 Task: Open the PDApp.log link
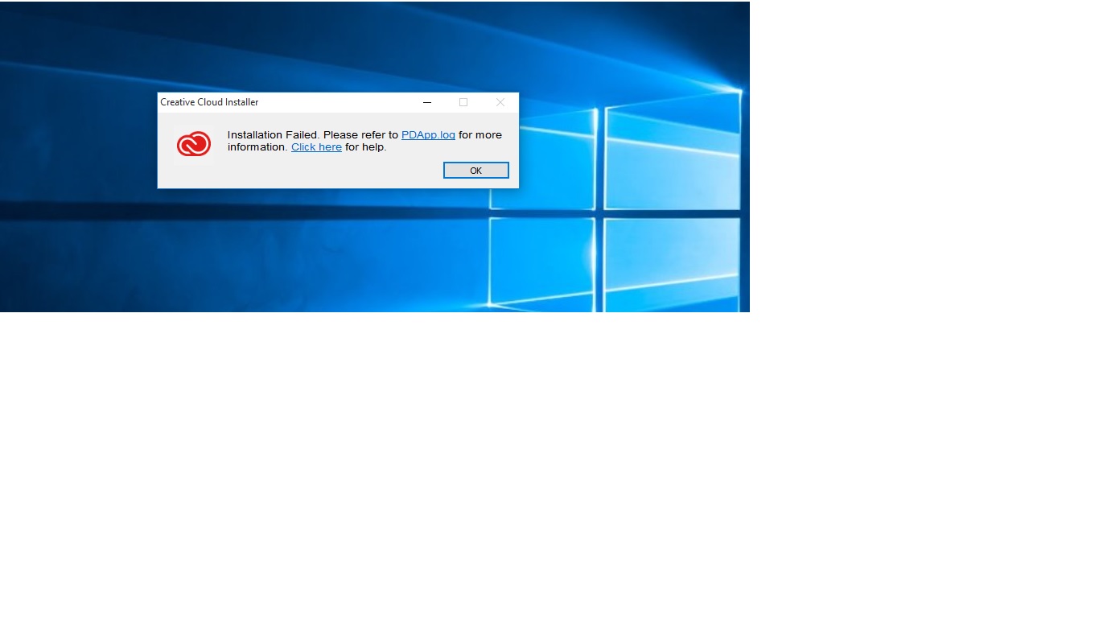pyautogui.click(x=428, y=135)
